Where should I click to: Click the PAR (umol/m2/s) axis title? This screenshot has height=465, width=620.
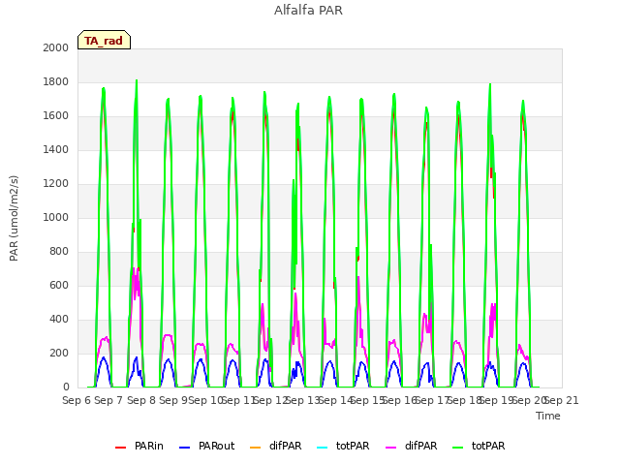pyautogui.click(x=14, y=218)
